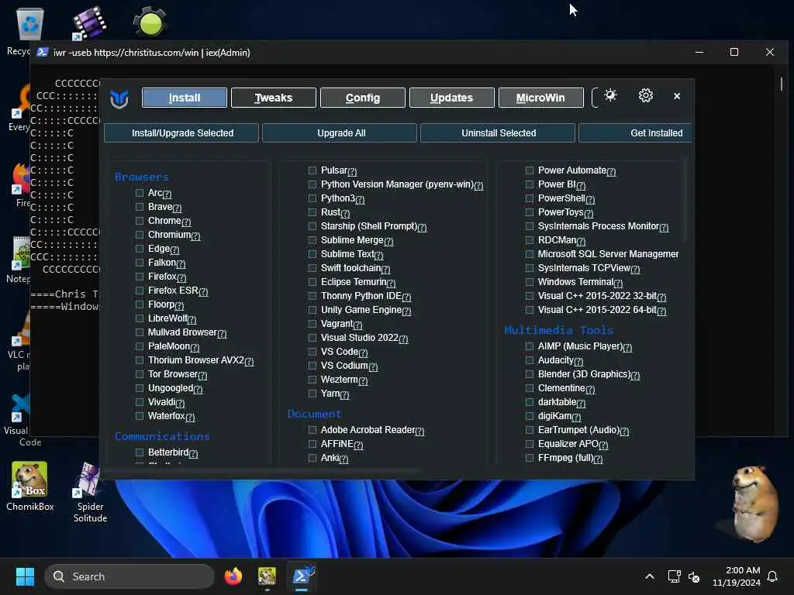Switch to the MicroWin tab
This screenshot has width=794, height=595.
point(540,98)
